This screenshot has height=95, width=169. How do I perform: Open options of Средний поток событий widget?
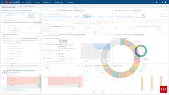click(167, 11)
